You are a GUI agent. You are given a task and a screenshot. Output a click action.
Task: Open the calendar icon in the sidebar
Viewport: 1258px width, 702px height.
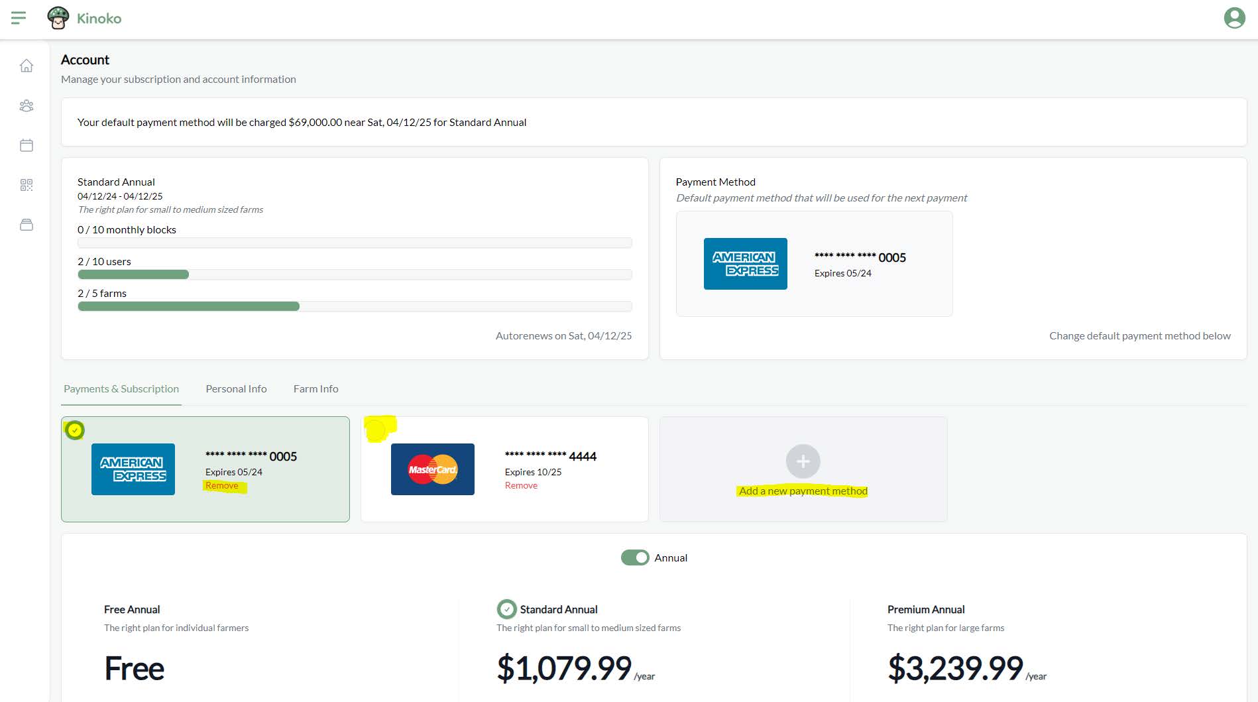(27, 145)
